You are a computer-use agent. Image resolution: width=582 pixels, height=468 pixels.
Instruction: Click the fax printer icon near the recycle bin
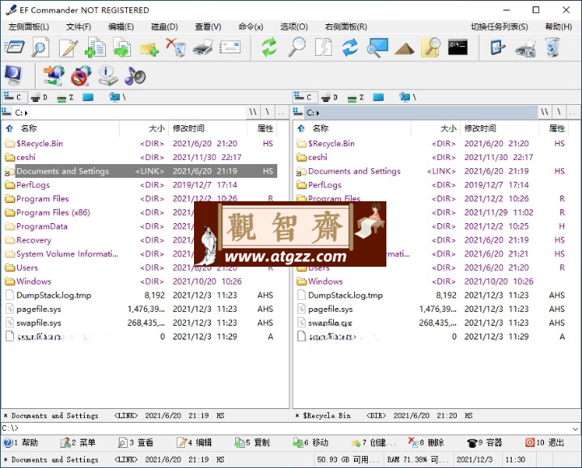pyautogui.click(x=525, y=48)
